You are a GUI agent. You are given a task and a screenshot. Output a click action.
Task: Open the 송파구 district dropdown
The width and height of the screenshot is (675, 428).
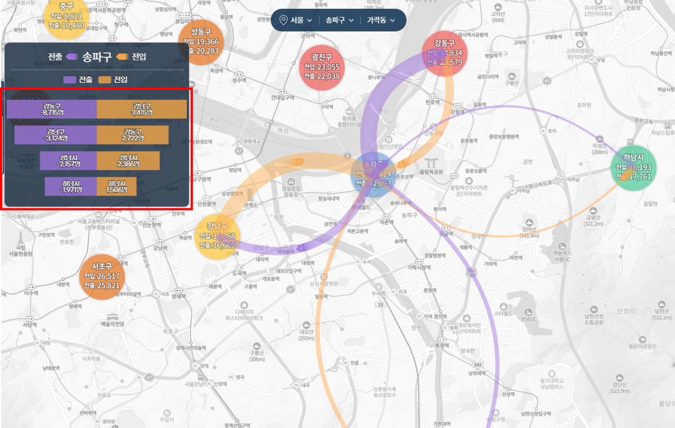pyautogui.click(x=339, y=20)
